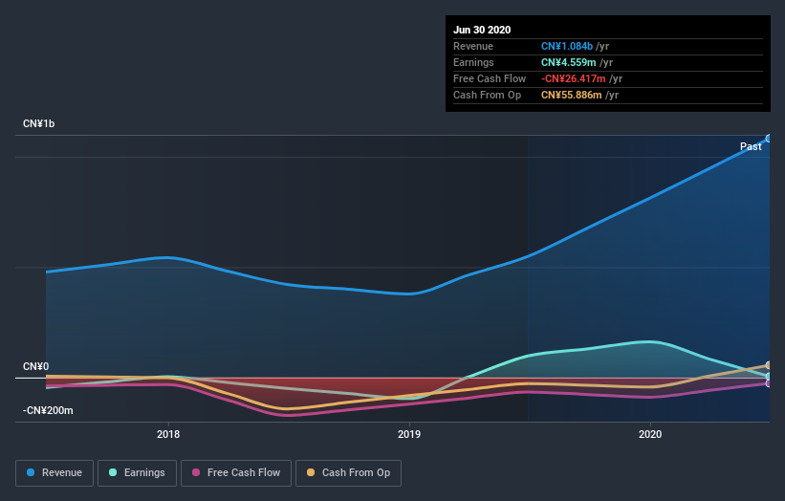
Task: Click the CN¥1b y-axis label
Action: [x=38, y=123]
